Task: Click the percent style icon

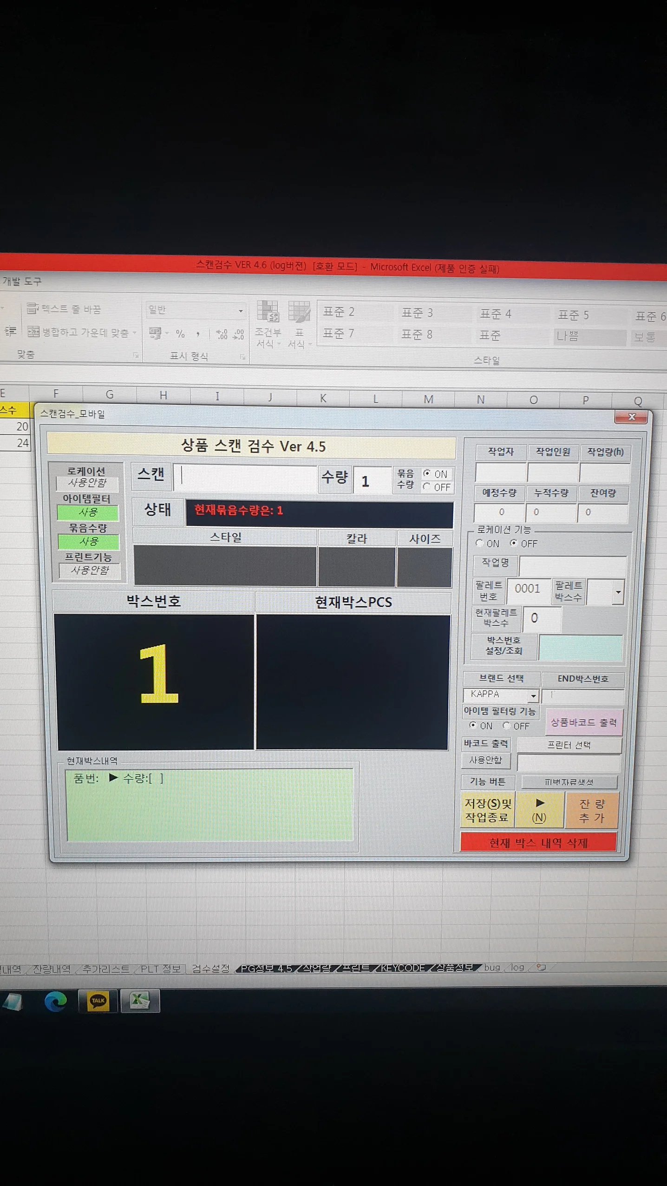Action: tap(180, 334)
